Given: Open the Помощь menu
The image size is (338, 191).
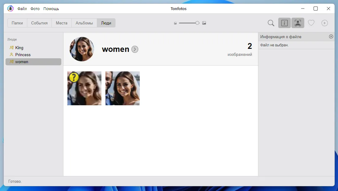Looking at the screenshot, I should point(51,9).
